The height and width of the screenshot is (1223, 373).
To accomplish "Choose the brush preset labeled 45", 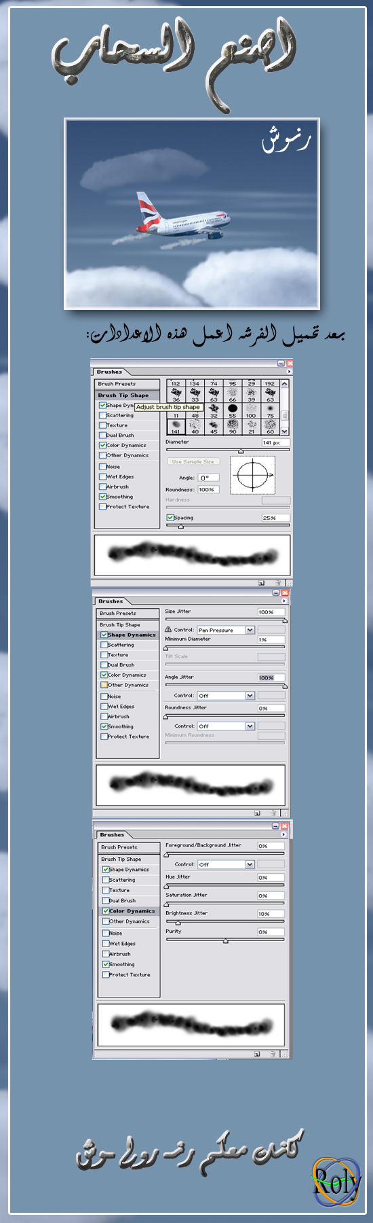I will 214,427.
